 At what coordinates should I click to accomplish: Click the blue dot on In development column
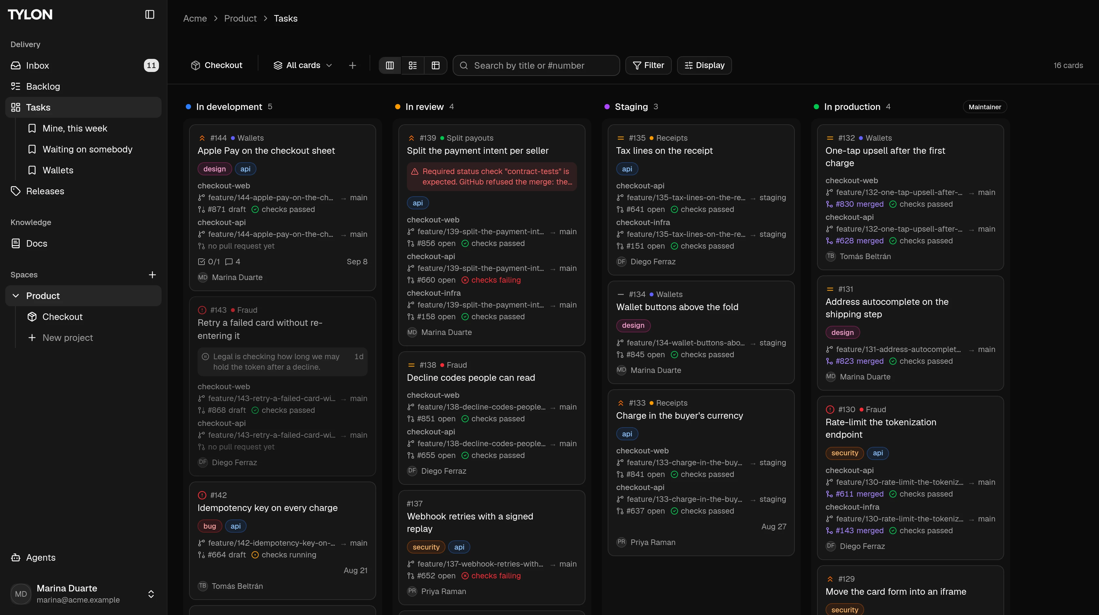pos(188,107)
